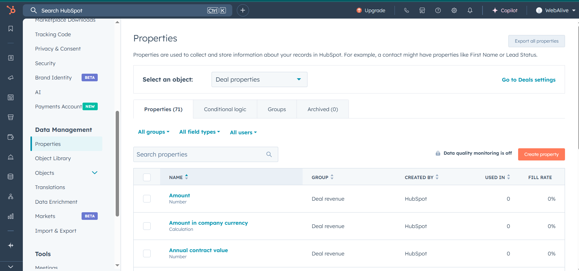Viewport: 579px width, 271px height.
Task: Open Data Enrichment in the sidebar
Action: click(56, 202)
